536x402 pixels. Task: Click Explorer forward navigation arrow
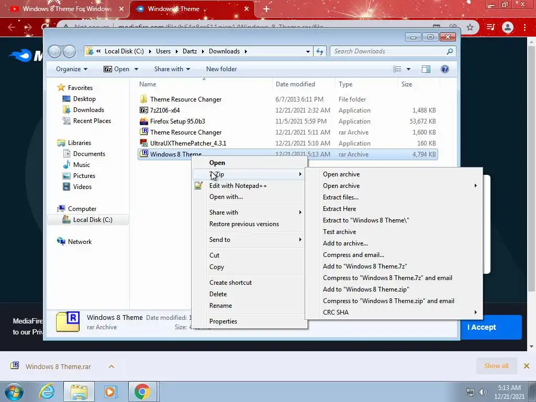point(70,52)
